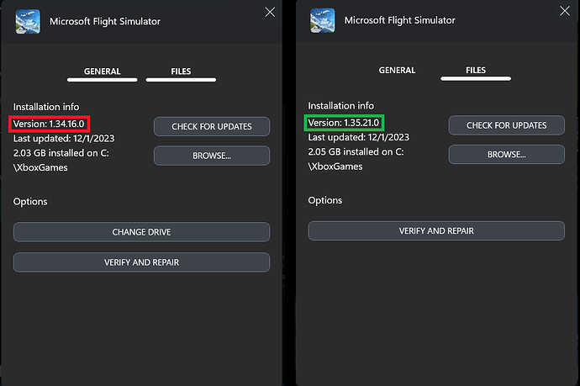Run Verify and Repair in left window

click(142, 262)
